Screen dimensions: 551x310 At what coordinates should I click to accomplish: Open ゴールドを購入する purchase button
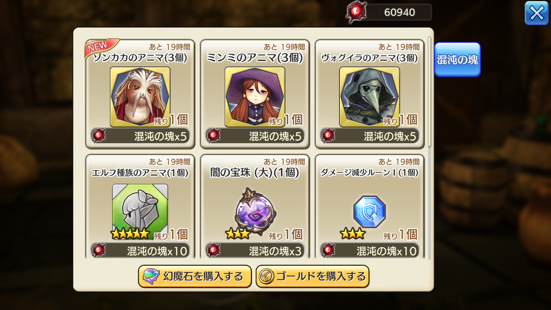[x=312, y=277]
